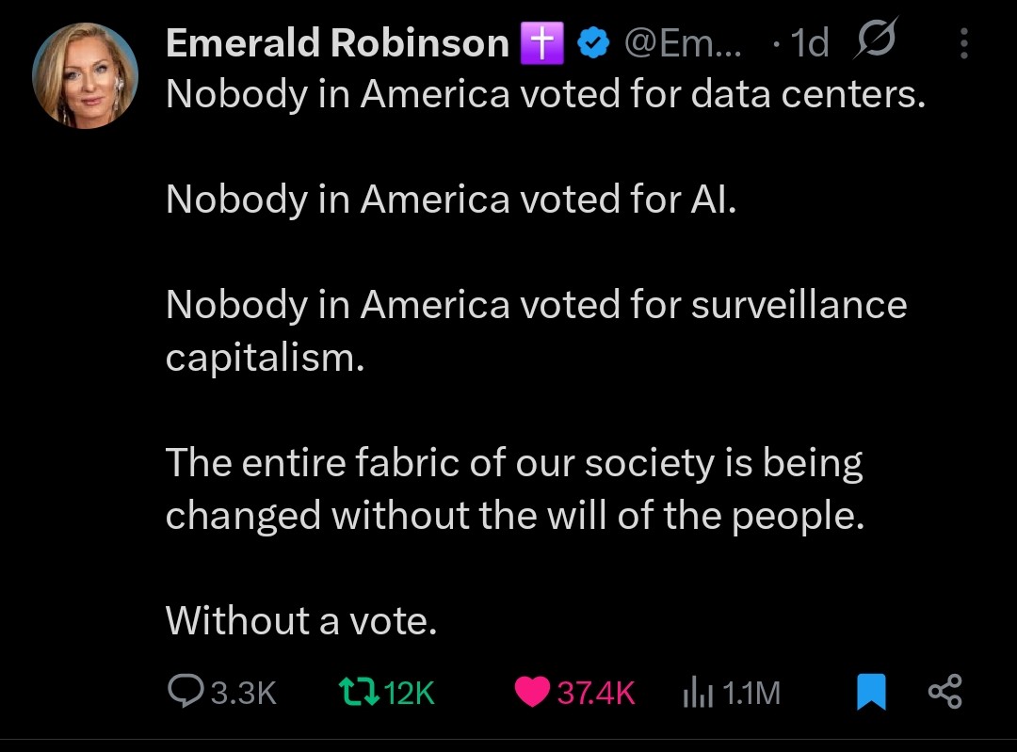Click the 37.4K likes count
Viewport: 1017px width, 752px height.
(x=596, y=693)
